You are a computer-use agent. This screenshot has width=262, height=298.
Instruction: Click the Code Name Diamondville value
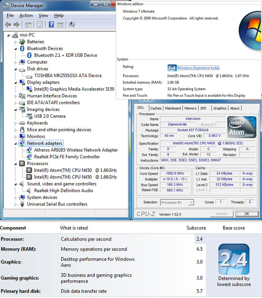(x=177, y=124)
